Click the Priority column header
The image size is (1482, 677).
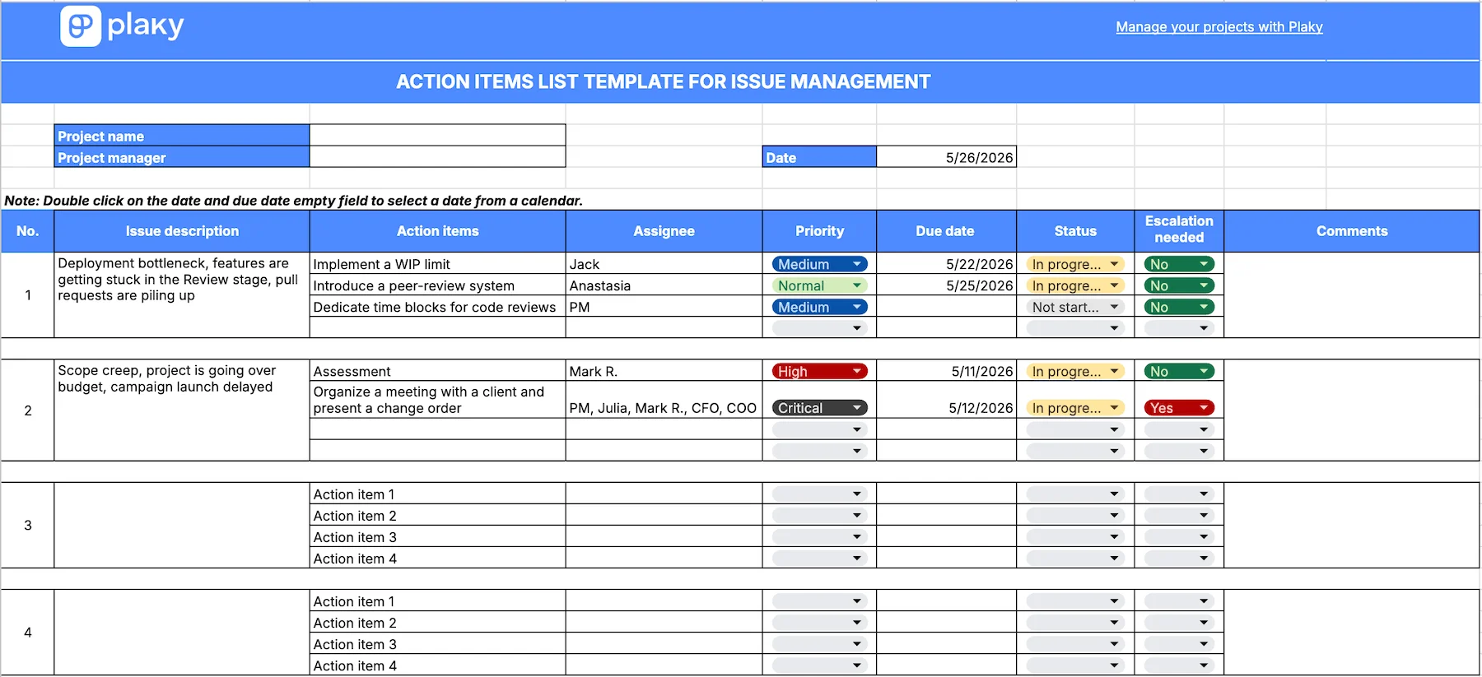pyautogui.click(x=819, y=231)
